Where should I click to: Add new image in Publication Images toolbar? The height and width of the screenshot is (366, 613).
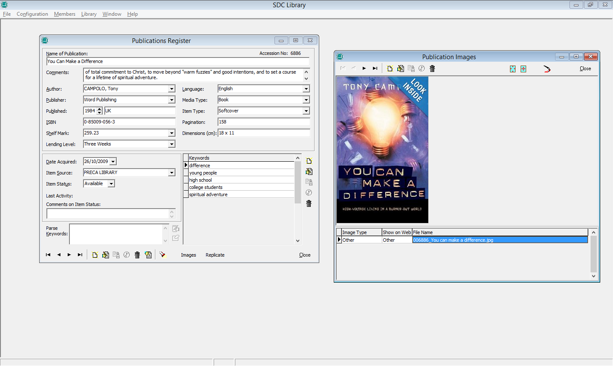[390, 69]
